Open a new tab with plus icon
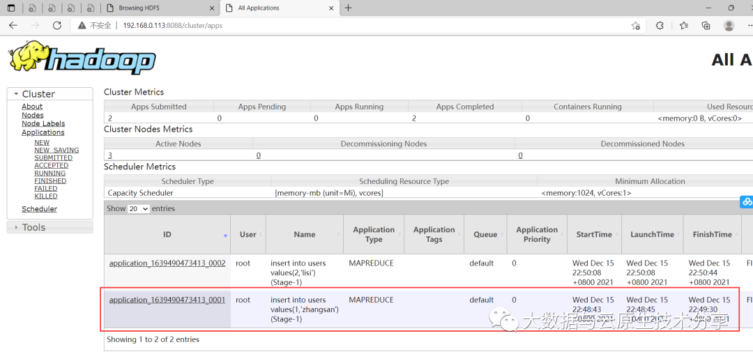 (349, 8)
